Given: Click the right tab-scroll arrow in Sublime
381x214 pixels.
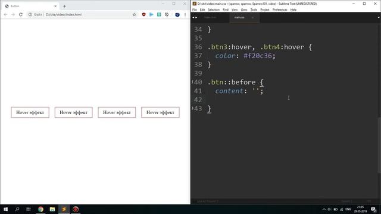Looking at the screenshot, I should [196, 17].
